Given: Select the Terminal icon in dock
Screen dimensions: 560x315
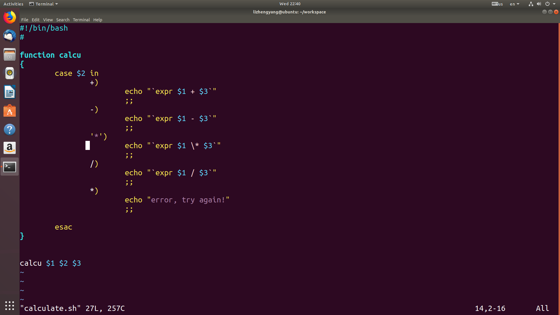Looking at the screenshot, I should (10, 167).
